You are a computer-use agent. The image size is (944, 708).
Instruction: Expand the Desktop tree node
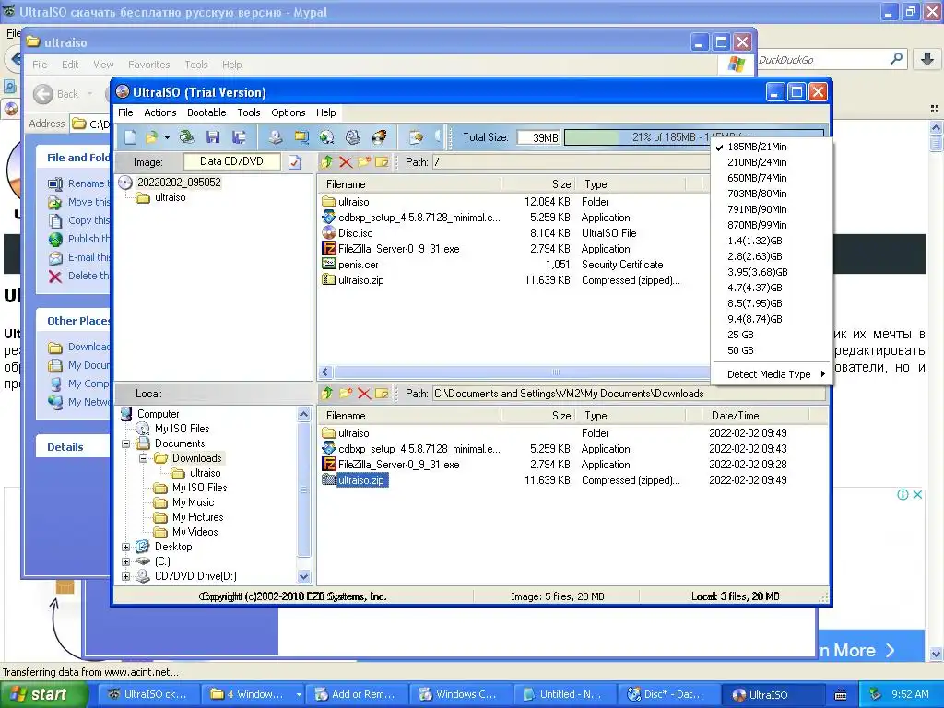125,547
